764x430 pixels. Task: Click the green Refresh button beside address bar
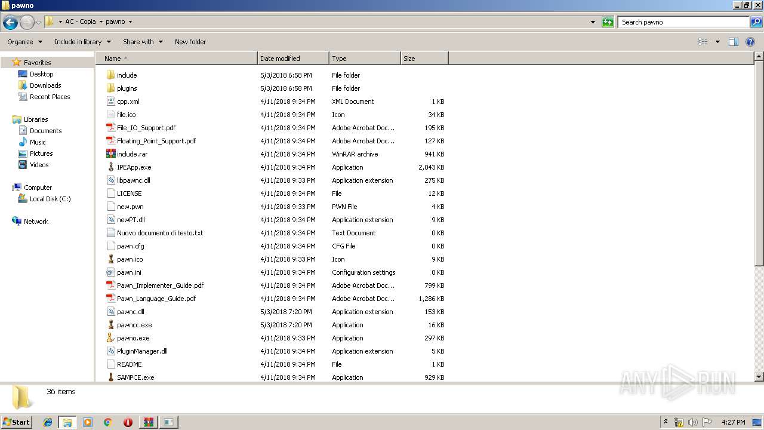(x=608, y=22)
